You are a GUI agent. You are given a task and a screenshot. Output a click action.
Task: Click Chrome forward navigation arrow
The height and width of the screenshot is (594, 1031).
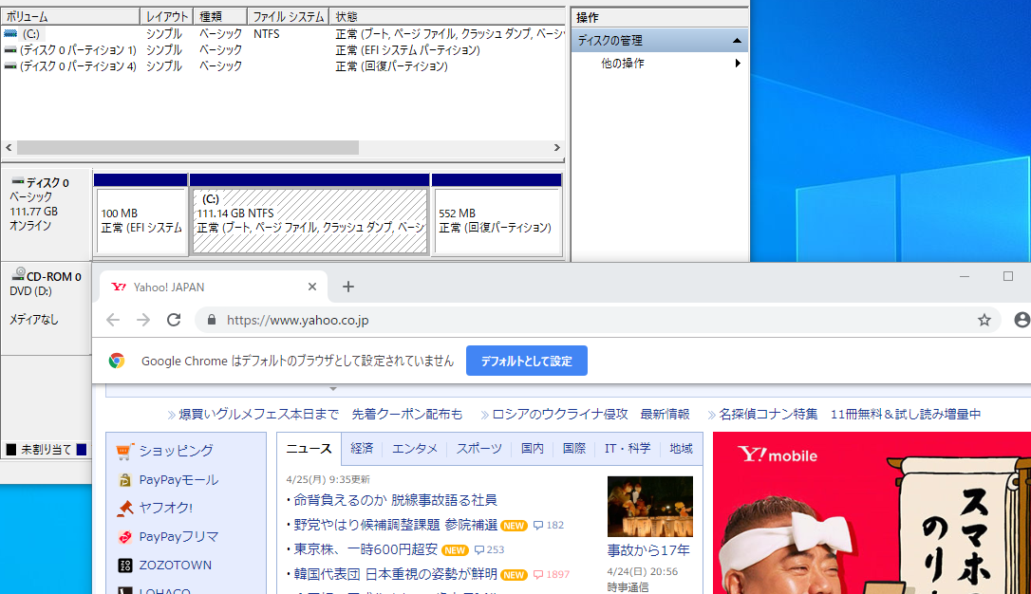[143, 320]
